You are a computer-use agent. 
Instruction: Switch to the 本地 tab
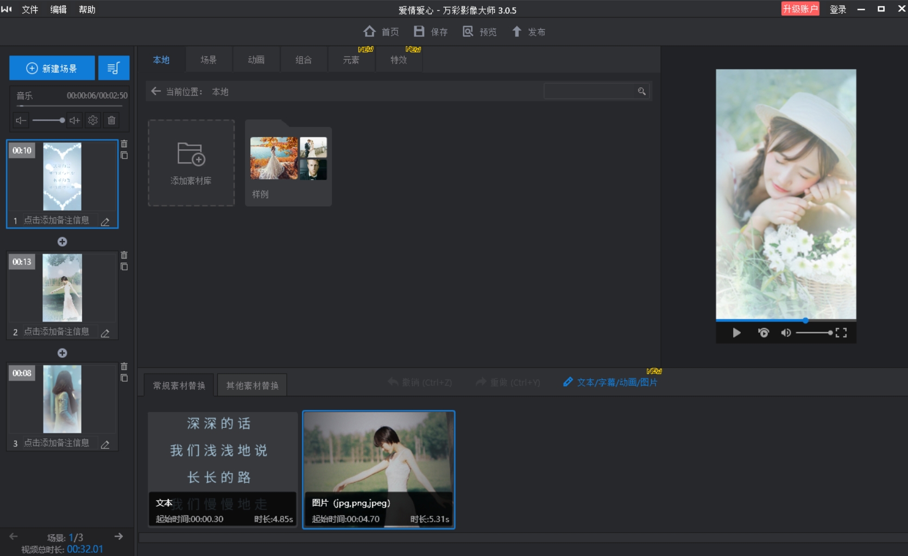coord(161,60)
